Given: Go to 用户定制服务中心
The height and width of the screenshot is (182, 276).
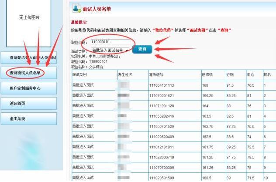Looking at the screenshot, I should click(x=28, y=88).
